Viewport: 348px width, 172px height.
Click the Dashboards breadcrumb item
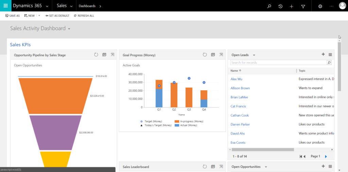(x=87, y=6)
